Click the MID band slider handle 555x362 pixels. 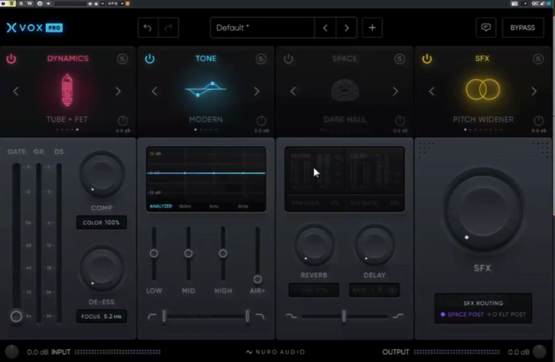coord(188,253)
